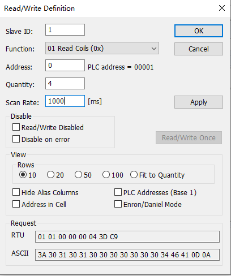Focus the Address input field
The image size is (231, 276).
point(65,65)
